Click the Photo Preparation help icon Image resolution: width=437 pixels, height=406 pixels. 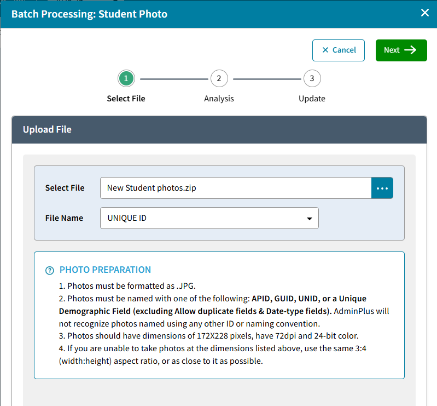(x=50, y=270)
